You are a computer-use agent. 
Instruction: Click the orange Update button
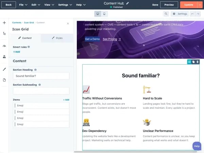pyautogui.click(x=189, y=5)
